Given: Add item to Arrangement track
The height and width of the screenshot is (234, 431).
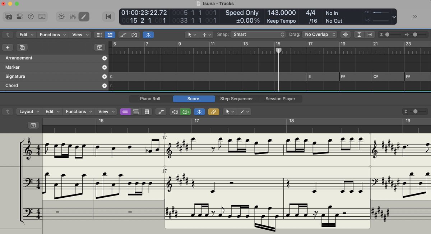Looking at the screenshot, I should coord(105,58).
